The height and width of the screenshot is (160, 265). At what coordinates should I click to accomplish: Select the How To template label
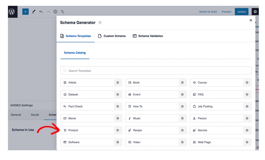(x=138, y=107)
